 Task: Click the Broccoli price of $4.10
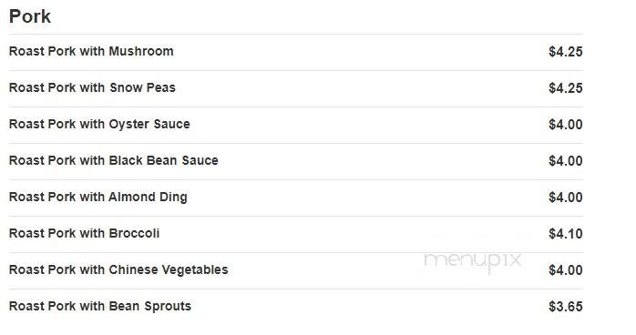(566, 234)
